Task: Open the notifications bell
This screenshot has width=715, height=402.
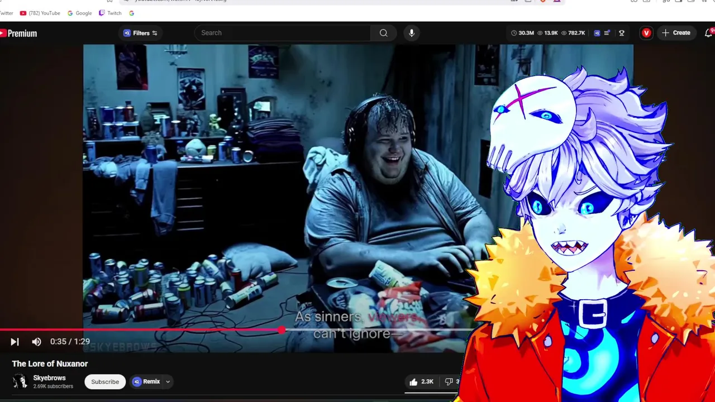Action: (709, 33)
